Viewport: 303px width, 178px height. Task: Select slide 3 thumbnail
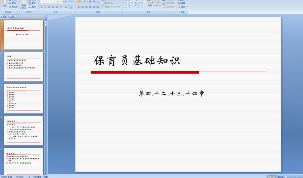[23, 98]
